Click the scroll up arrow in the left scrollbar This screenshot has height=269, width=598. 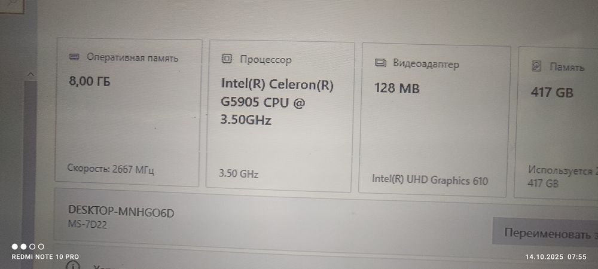[x=31, y=74]
